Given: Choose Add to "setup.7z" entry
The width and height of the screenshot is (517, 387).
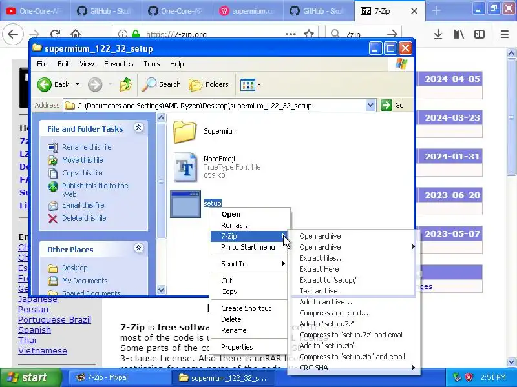Looking at the screenshot, I should pos(353,324).
